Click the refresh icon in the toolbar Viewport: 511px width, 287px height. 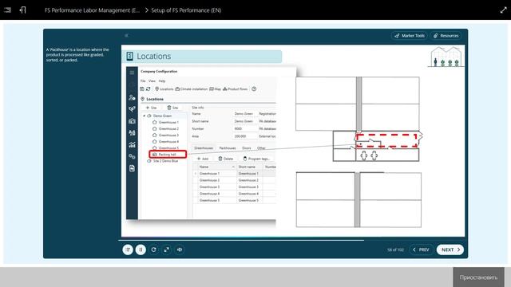(x=149, y=88)
